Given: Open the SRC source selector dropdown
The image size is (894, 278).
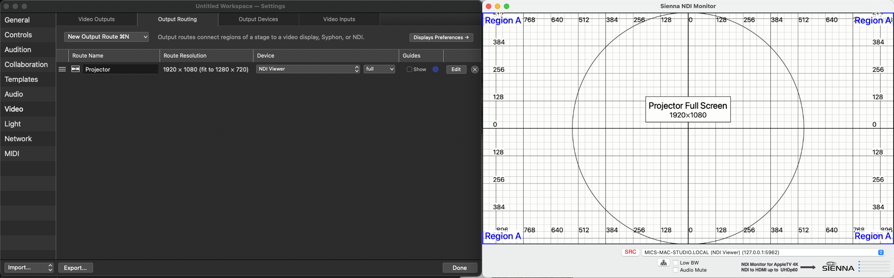Looking at the screenshot, I should pos(763,252).
